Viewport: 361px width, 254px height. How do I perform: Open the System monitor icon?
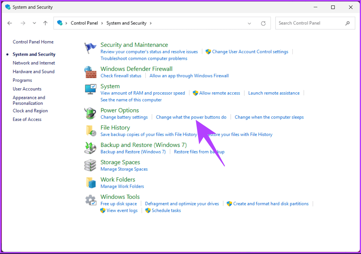pyautogui.click(x=90, y=89)
